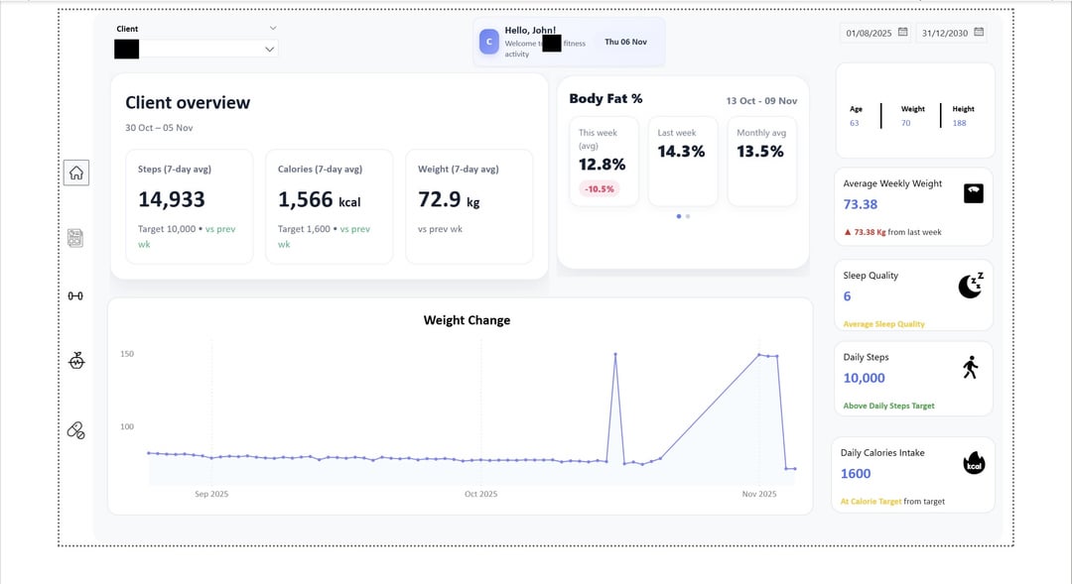Click the Calories (7-day avg) card

pos(329,206)
